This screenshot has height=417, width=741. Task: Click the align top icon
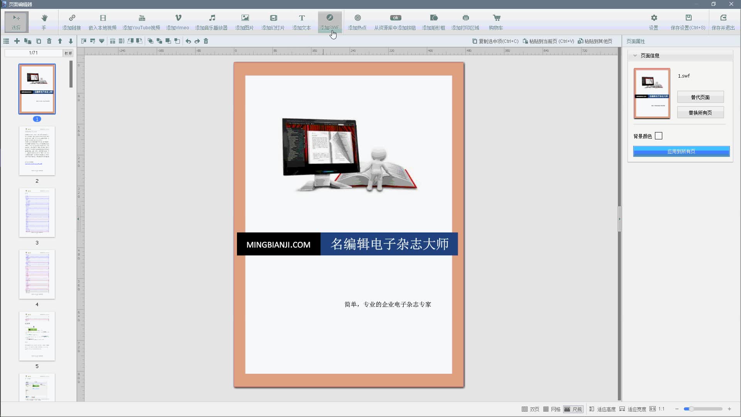click(x=84, y=41)
